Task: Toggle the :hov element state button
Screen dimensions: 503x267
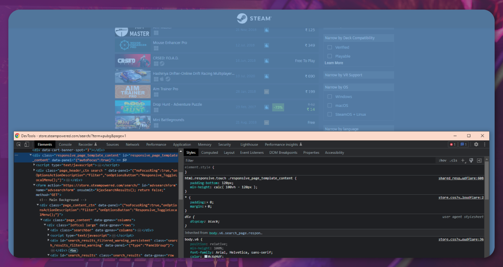Action: (x=442, y=160)
